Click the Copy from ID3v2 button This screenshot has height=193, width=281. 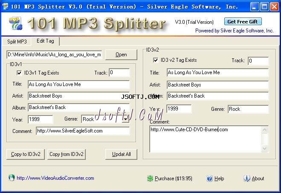[x=67, y=154]
